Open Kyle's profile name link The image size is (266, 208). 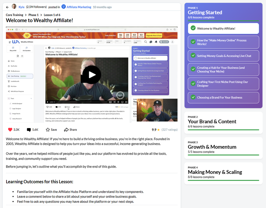click(22, 7)
